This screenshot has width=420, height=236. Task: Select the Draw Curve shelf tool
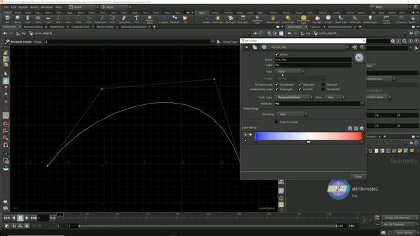pyautogui.click(x=101, y=19)
